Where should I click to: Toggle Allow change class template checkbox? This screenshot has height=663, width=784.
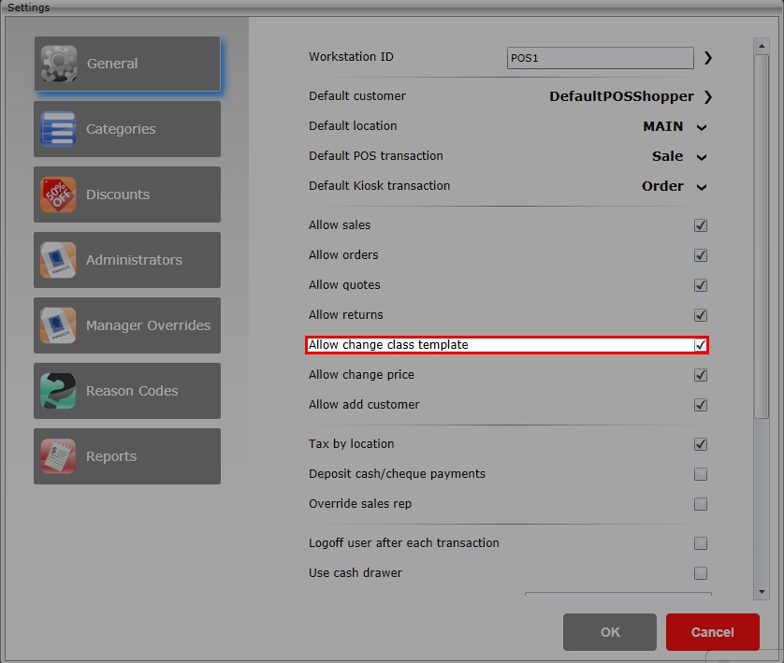[x=701, y=345]
